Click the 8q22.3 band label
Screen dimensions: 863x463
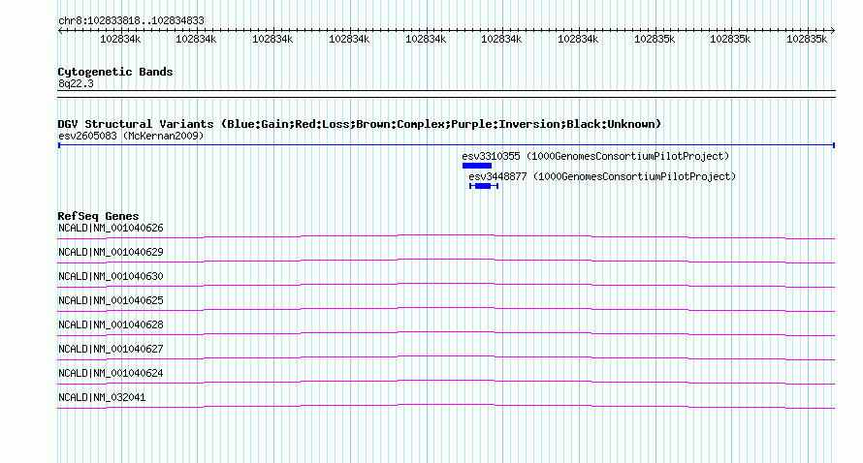pyautogui.click(x=76, y=83)
